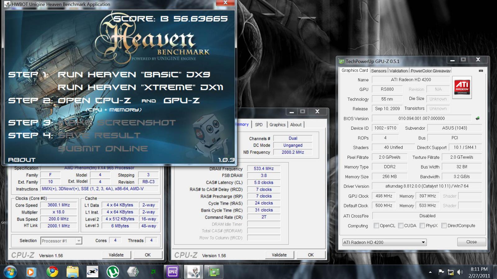Open Google Chrome from the taskbar
Image resolution: width=497 pixels, height=279 pixels.
tap(52, 272)
